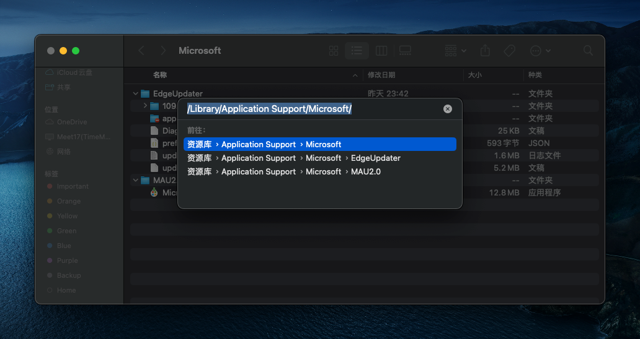Viewport: 640px width, 339px height.
Task: Select the MAU2 folder icon
Action: pyautogui.click(x=145, y=180)
